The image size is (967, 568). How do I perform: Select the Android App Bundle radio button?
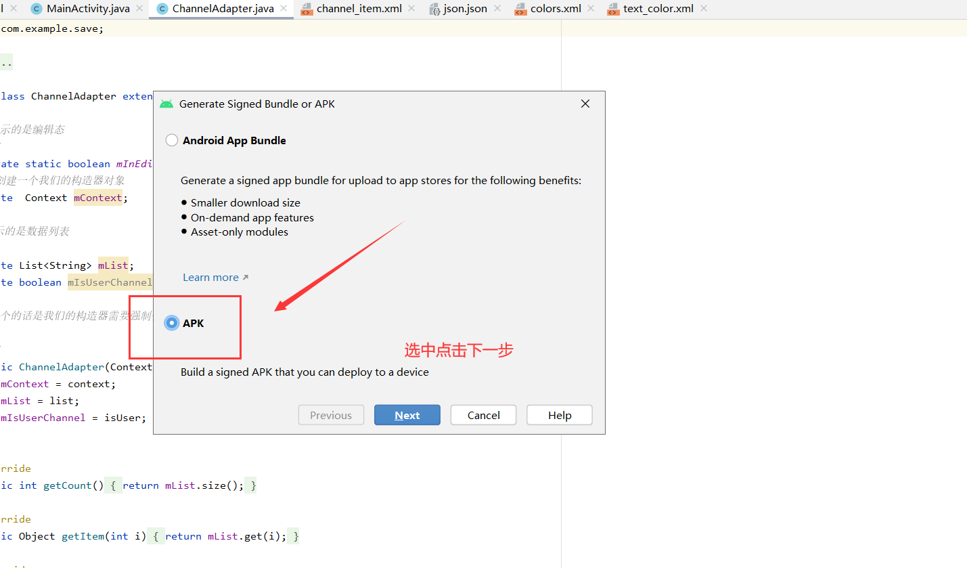tap(171, 139)
